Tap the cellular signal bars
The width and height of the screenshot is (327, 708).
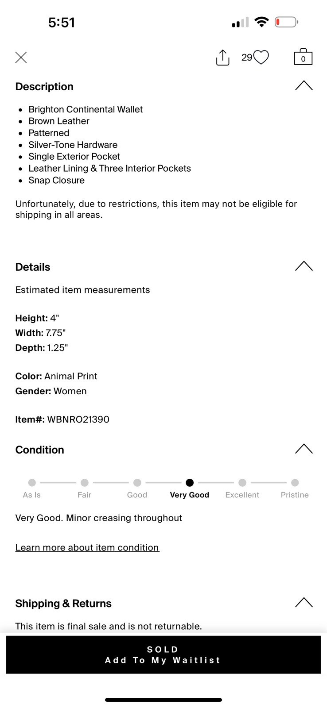click(x=240, y=22)
